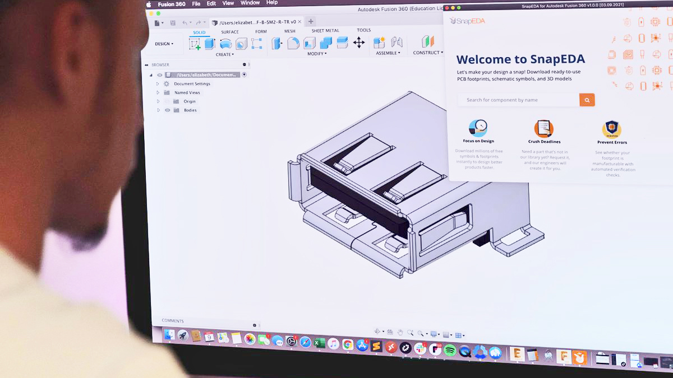This screenshot has height=378, width=673.
Task: Select the Extrude tool in Create panel
Action: tap(208, 43)
